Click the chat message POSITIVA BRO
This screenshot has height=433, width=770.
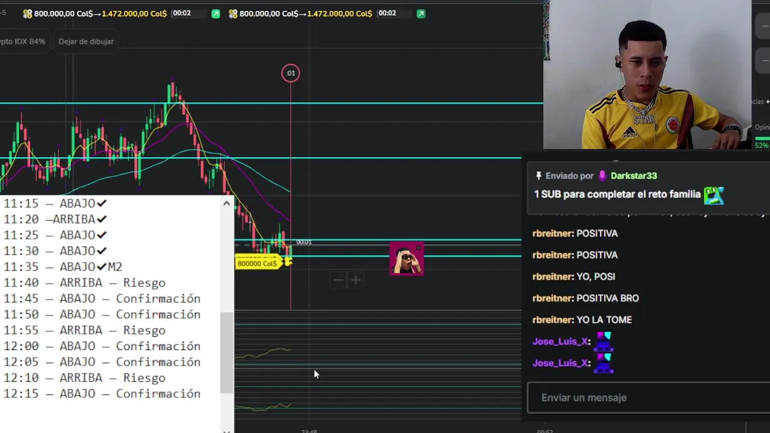click(x=608, y=298)
